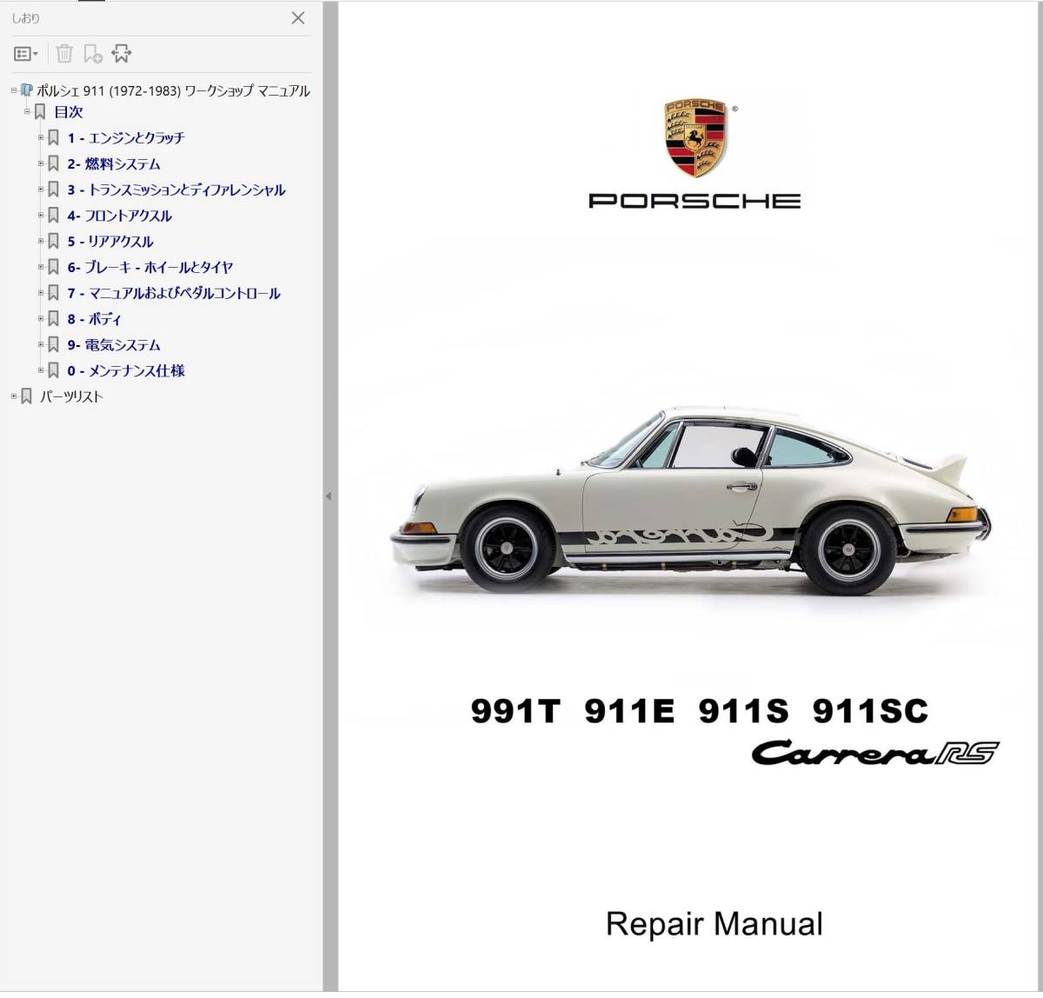The height and width of the screenshot is (998, 1043).
Task: Click bookmark icon beside 4- フロントアクスル
Action: (x=54, y=215)
